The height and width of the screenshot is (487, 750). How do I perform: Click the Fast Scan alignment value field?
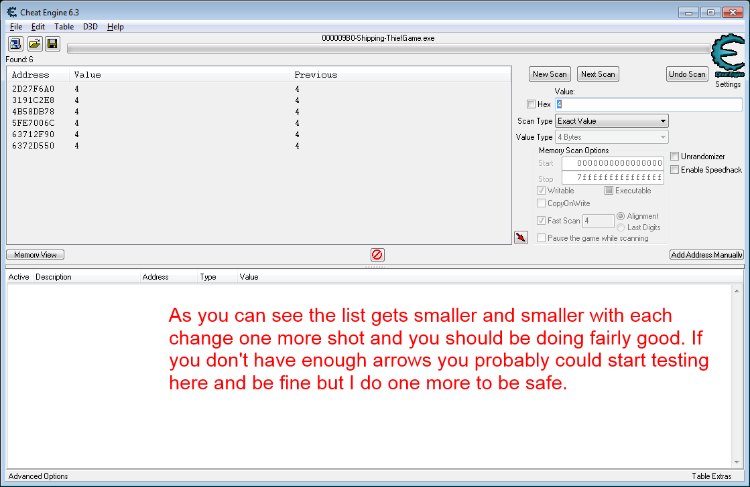(599, 221)
